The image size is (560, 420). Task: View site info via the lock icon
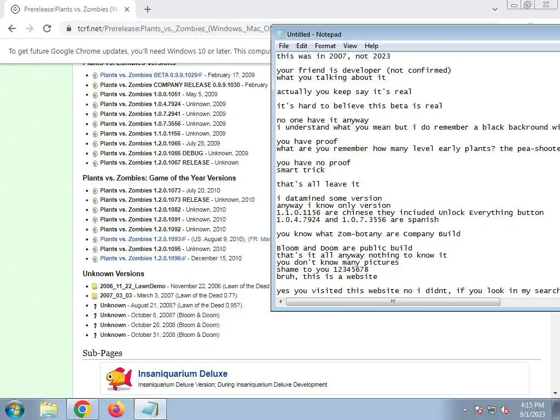pos(69,28)
